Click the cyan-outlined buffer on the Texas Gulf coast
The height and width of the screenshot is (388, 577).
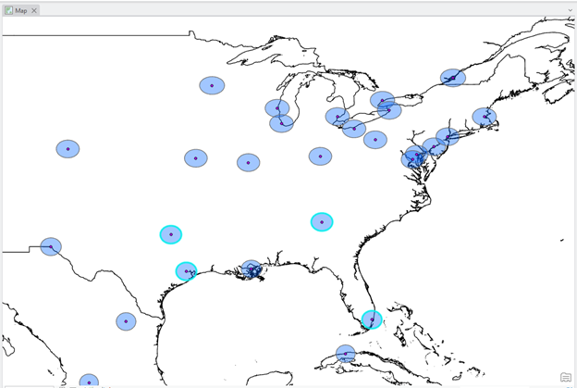tap(186, 271)
